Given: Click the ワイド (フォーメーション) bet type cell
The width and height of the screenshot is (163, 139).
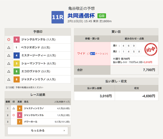Looking at the screenshot, I should (92, 53).
